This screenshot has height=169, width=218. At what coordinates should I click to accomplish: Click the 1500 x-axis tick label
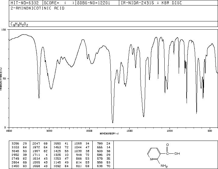coord(130,131)
